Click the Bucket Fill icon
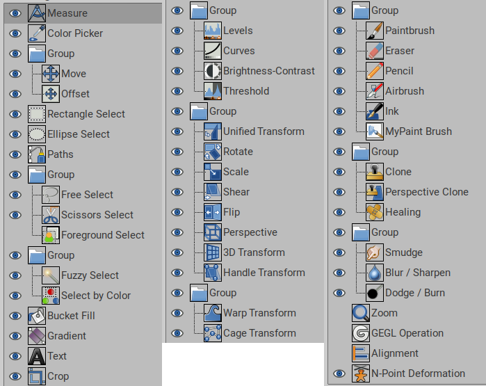486x386 pixels. tap(37, 316)
